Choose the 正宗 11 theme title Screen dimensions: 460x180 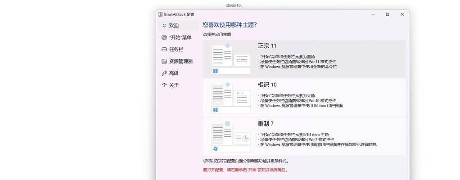[267, 46]
